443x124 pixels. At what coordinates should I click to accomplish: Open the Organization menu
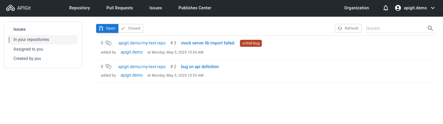point(357,8)
